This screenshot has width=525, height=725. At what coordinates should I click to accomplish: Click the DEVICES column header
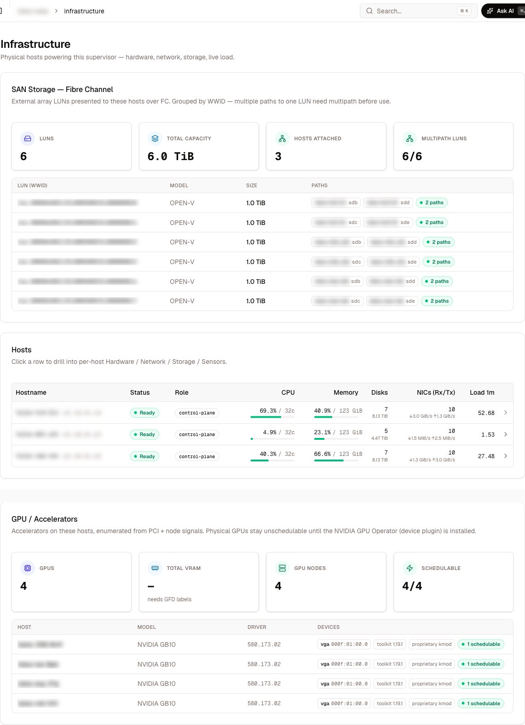(x=329, y=627)
